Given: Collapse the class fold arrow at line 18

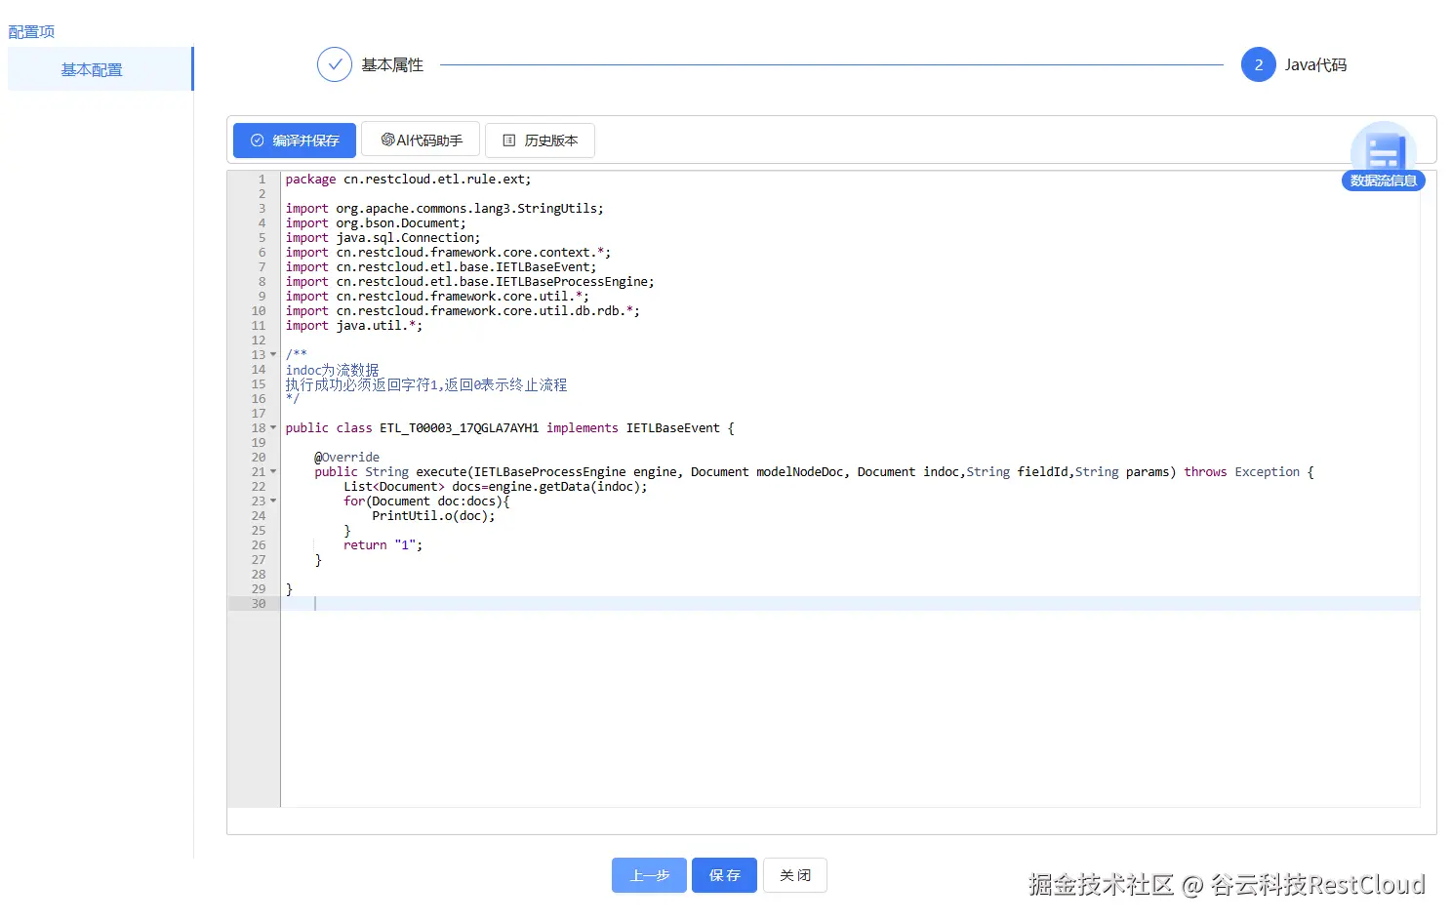Looking at the screenshot, I should pyautogui.click(x=273, y=428).
